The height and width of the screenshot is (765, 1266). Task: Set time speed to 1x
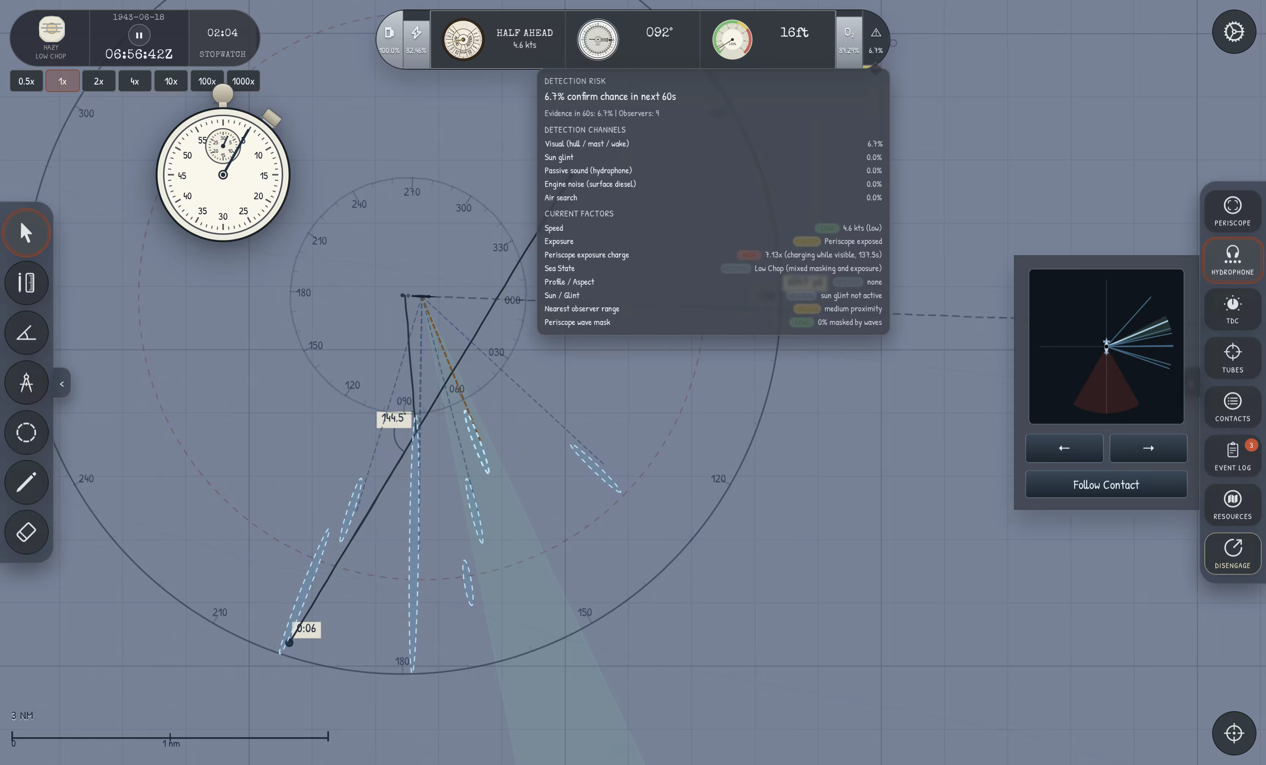pos(62,81)
